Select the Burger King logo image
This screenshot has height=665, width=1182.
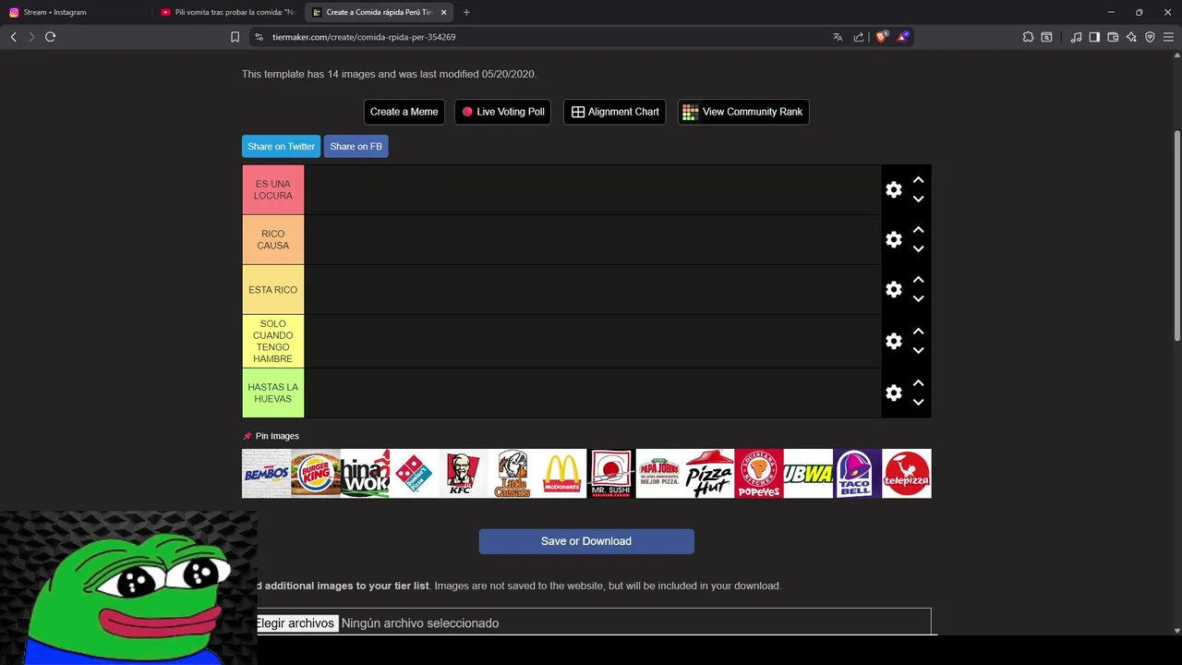coord(316,473)
